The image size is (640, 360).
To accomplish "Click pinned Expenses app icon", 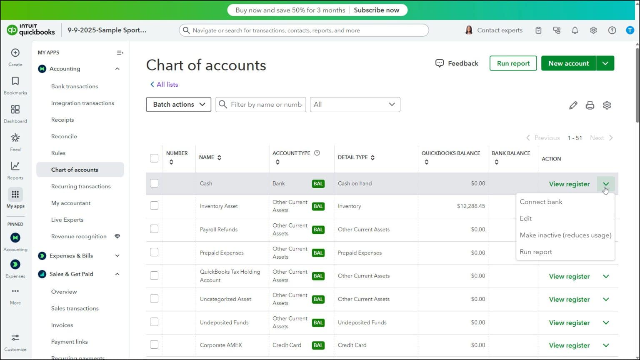I will tap(15, 264).
